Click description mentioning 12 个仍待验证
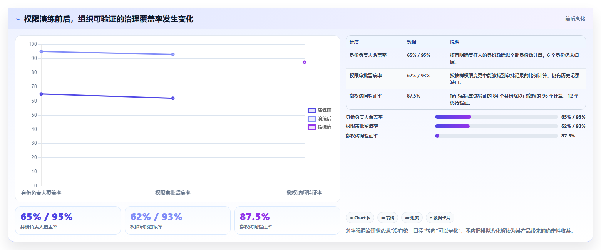The height and width of the screenshot is (250, 601). [x=515, y=99]
